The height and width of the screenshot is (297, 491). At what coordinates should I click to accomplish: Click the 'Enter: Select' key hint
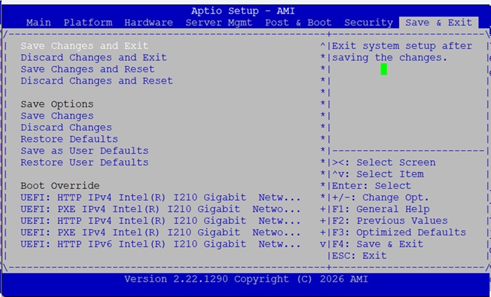(x=371, y=186)
